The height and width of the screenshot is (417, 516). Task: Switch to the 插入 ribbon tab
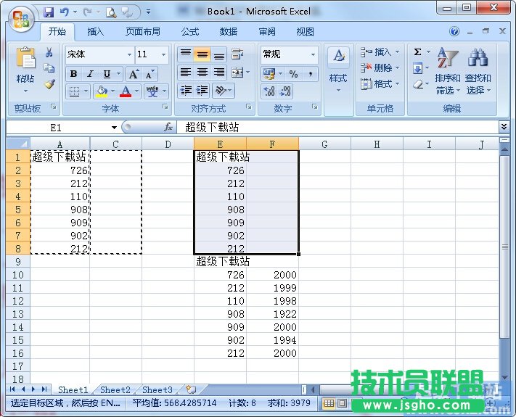click(x=95, y=32)
